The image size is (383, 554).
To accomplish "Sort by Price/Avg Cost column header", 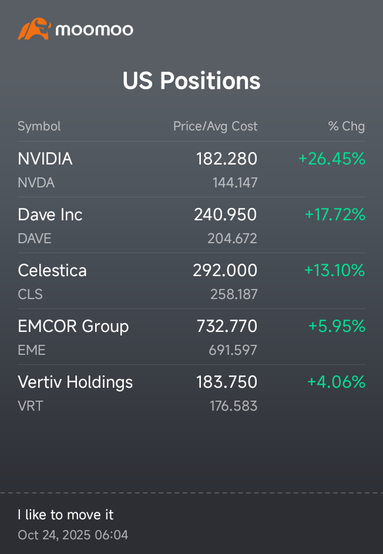I will [215, 126].
